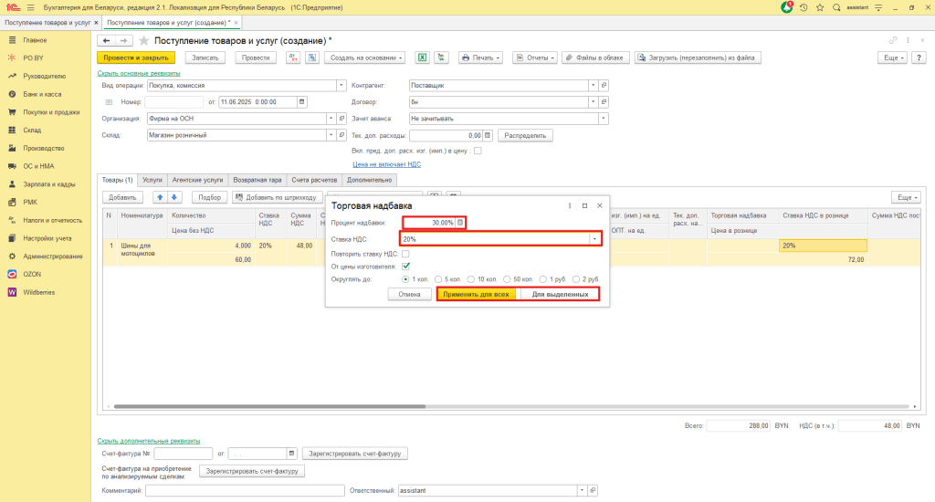The image size is (935, 502).
Task: Switch to Дополнительно tab
Action: click(369, 180)
